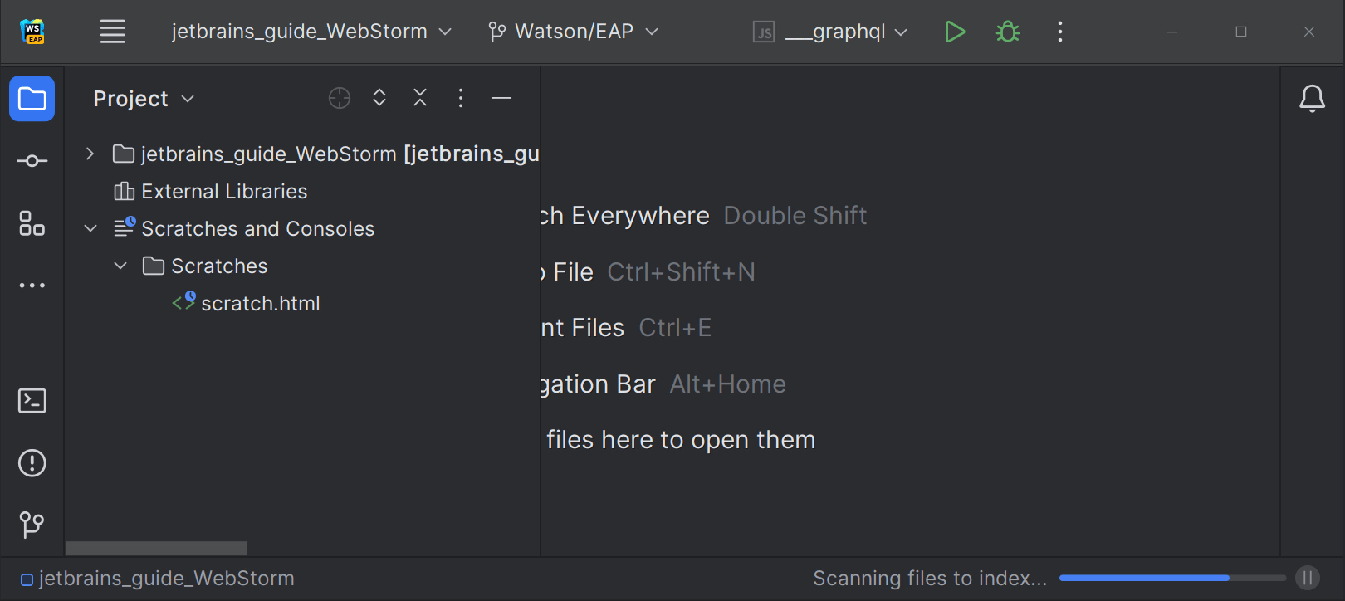1345x601 pixels.
Task: Collapse the Scratches and Consoles node
Action: [x=90, y=228]
